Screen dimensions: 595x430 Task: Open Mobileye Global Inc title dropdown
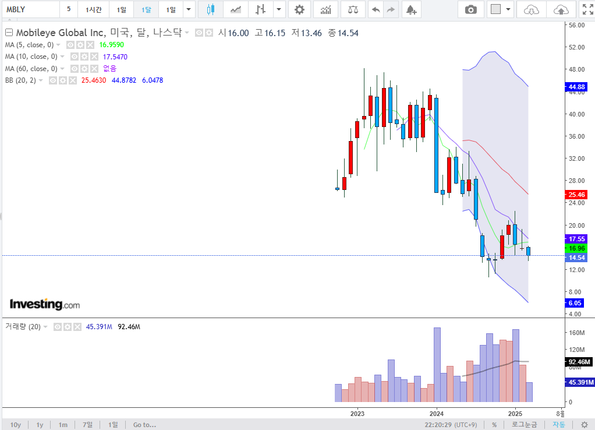tap(187, 33)
